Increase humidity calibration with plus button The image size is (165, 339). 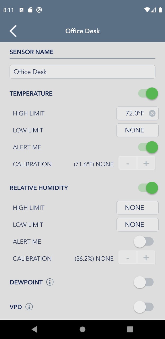146,257
